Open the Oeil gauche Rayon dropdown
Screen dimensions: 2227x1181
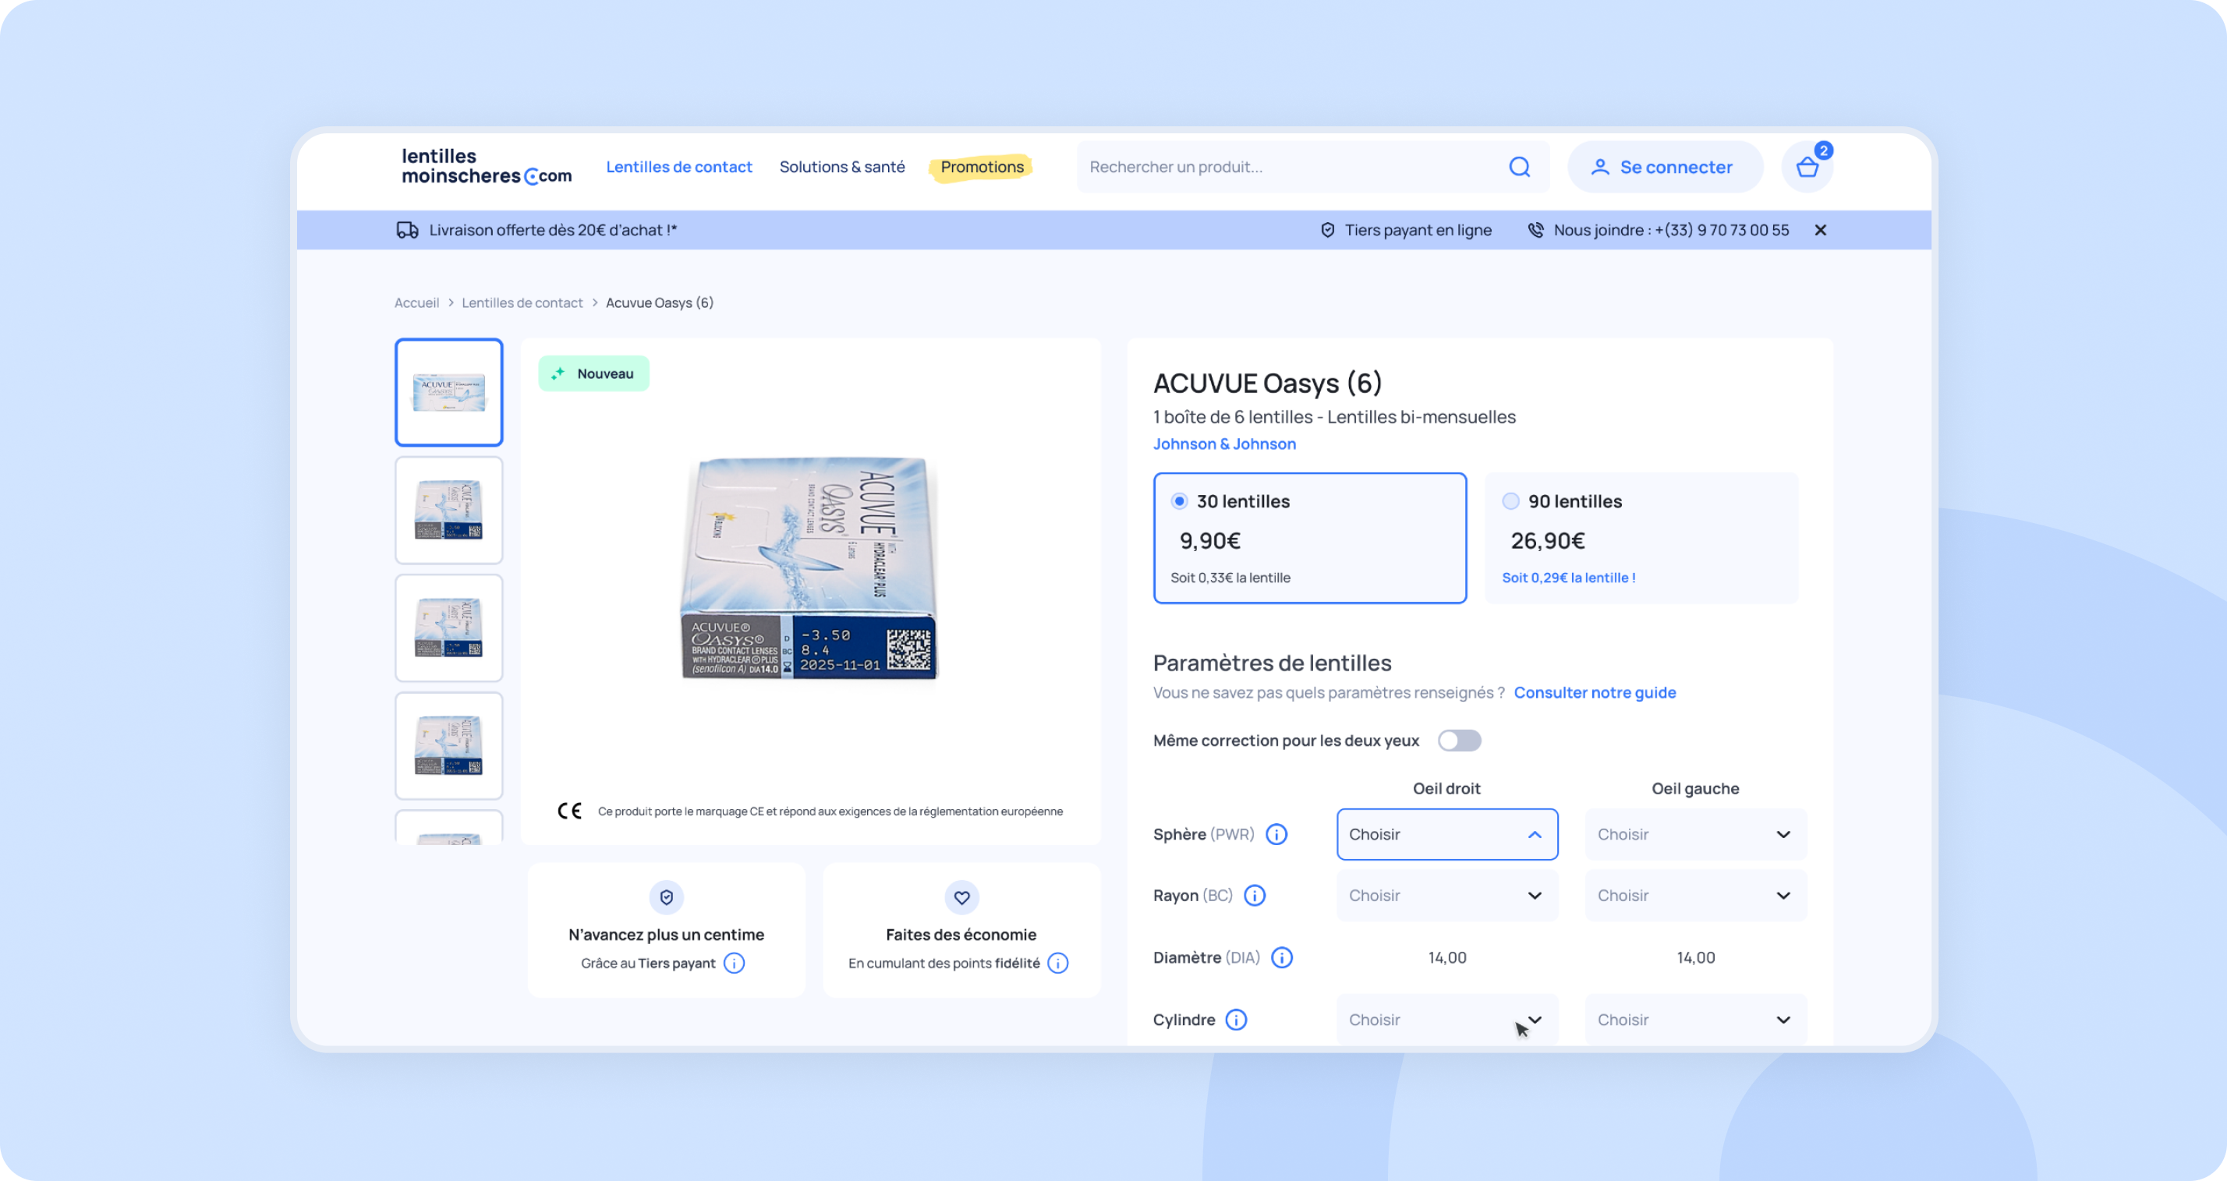pos(1695,896)
